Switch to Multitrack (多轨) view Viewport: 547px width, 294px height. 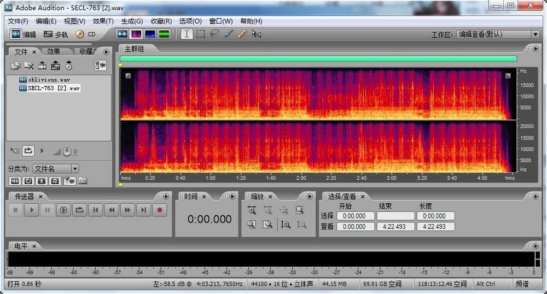pyautogui.click(x=56, y=34)
